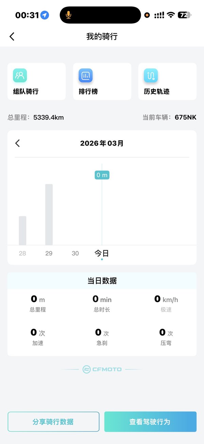Click the CFMOTO logo at page bottom
Viewport: 204px width, 444px height.
coord(102,369)
